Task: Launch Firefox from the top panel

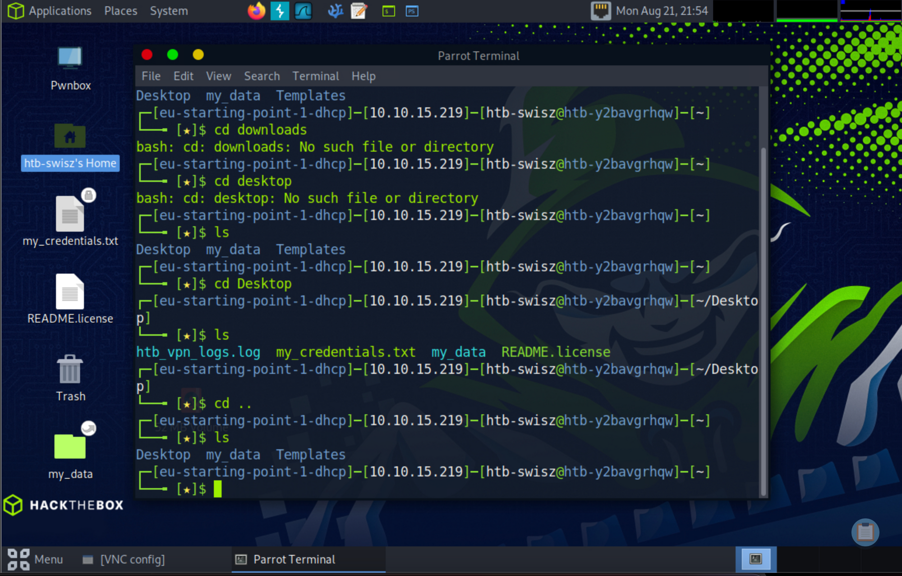Action: 256,11
